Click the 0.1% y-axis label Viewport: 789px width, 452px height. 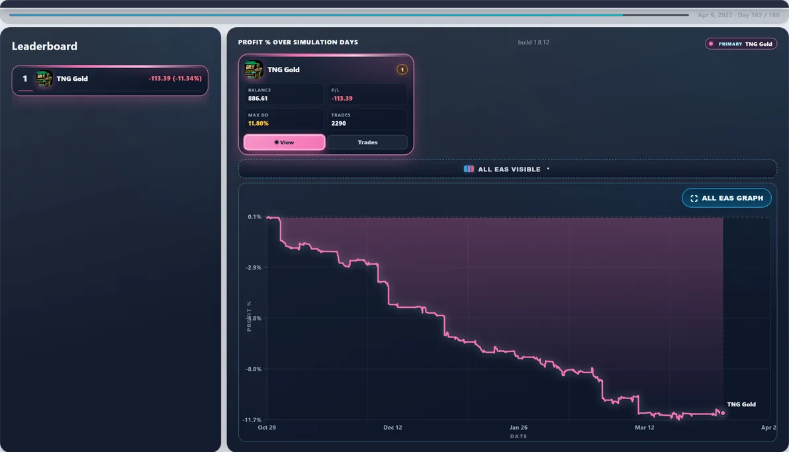point(254,217)
